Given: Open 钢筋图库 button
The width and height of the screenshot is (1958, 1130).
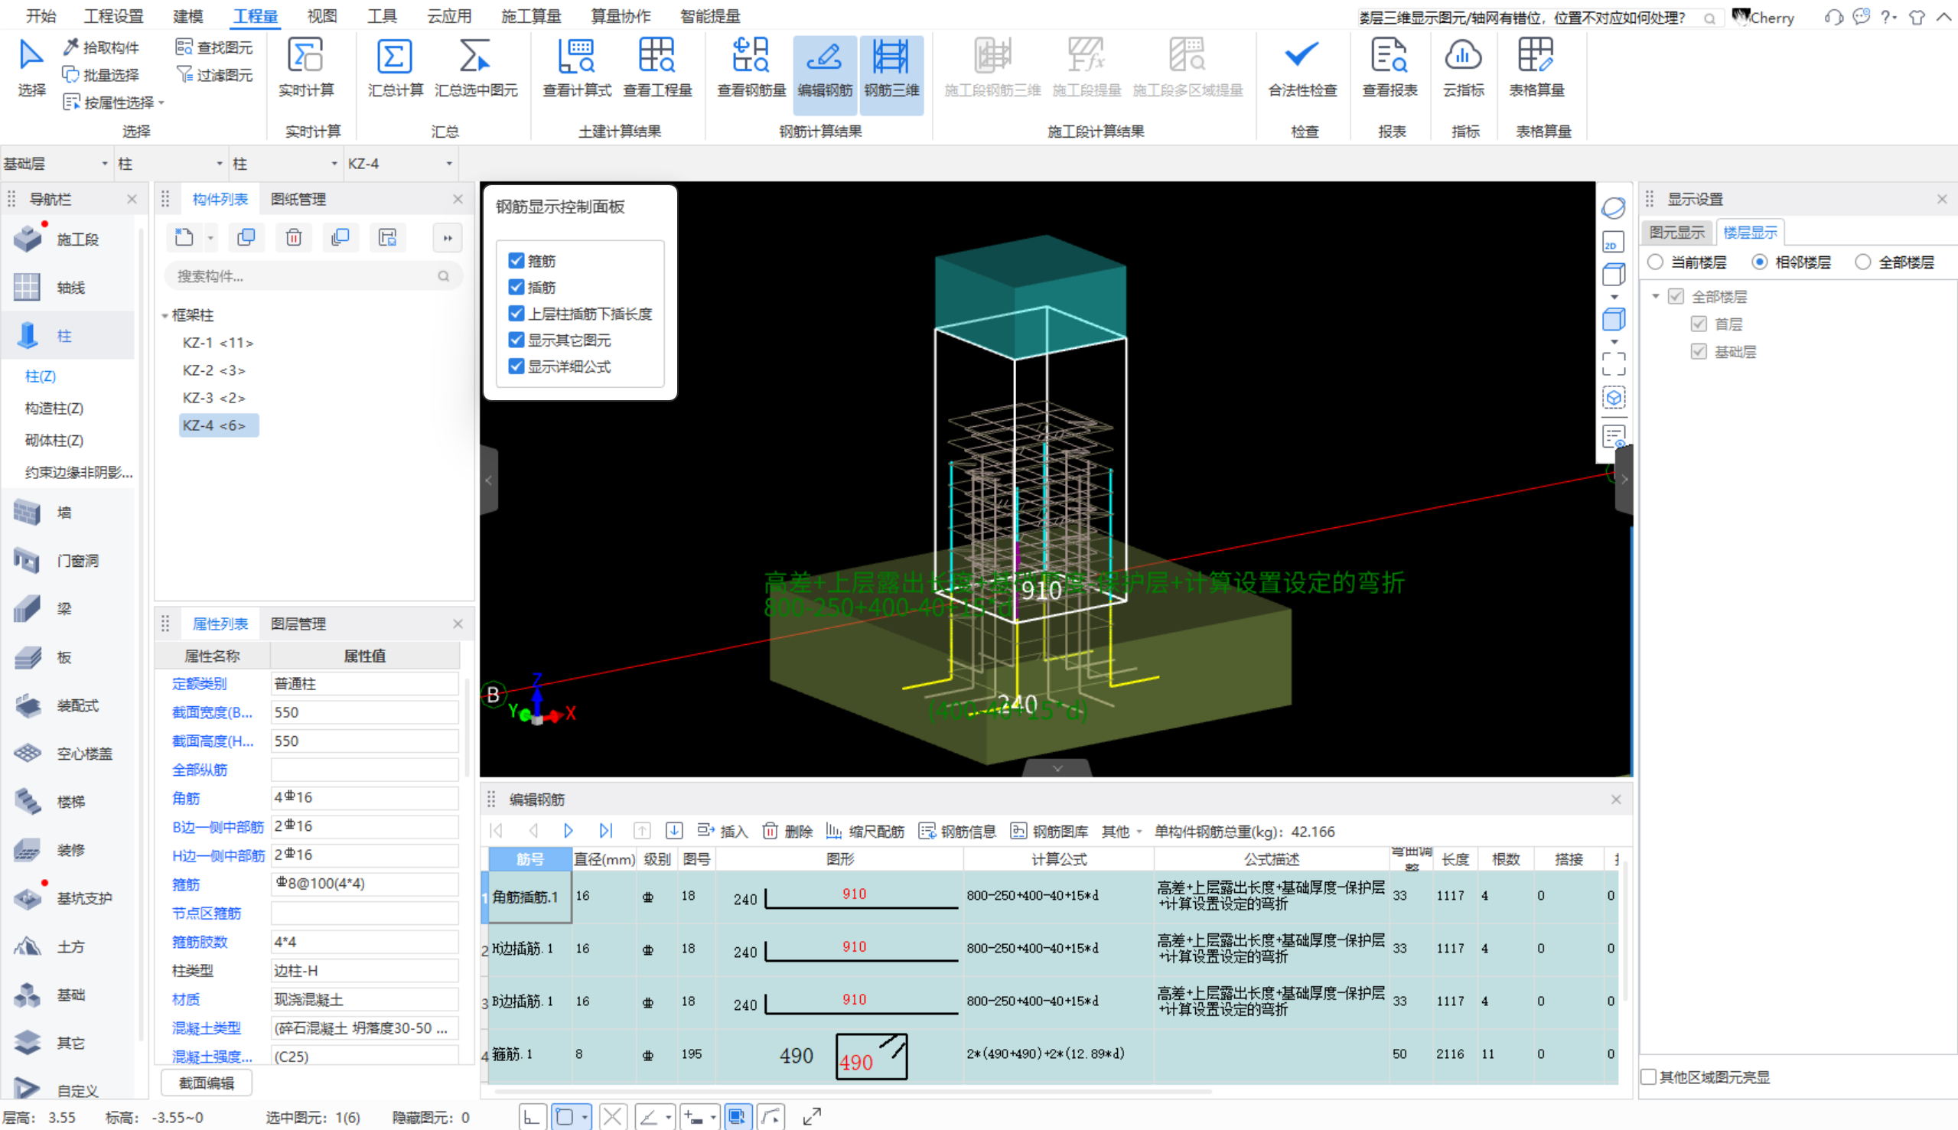Looking at the screenshot, I should 1049,831.
